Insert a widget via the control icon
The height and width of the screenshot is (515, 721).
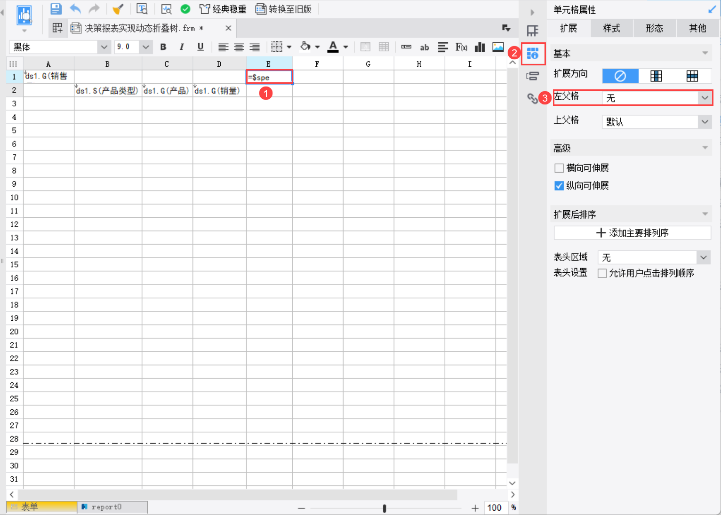(406, 47)
